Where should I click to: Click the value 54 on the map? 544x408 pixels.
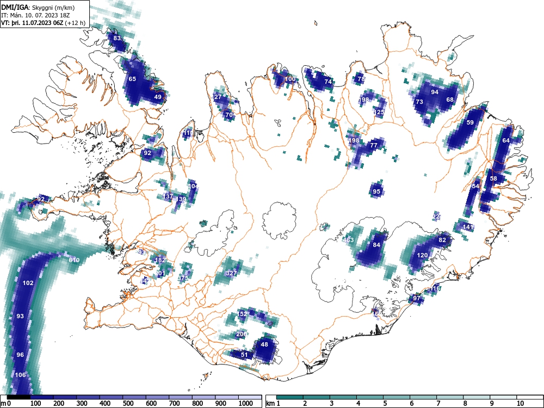tap(475, 186)
